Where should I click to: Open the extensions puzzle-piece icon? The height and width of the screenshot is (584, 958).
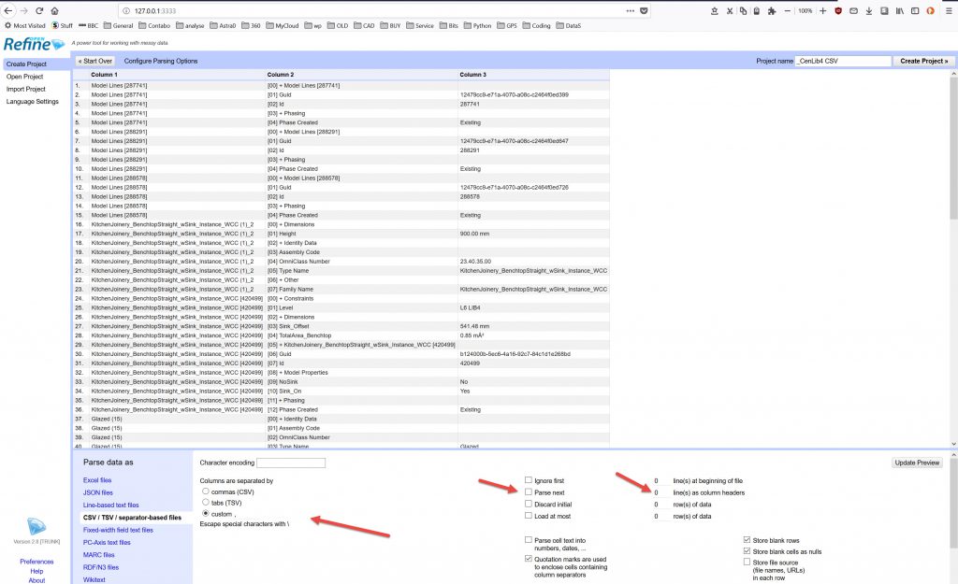pos(769,10)
